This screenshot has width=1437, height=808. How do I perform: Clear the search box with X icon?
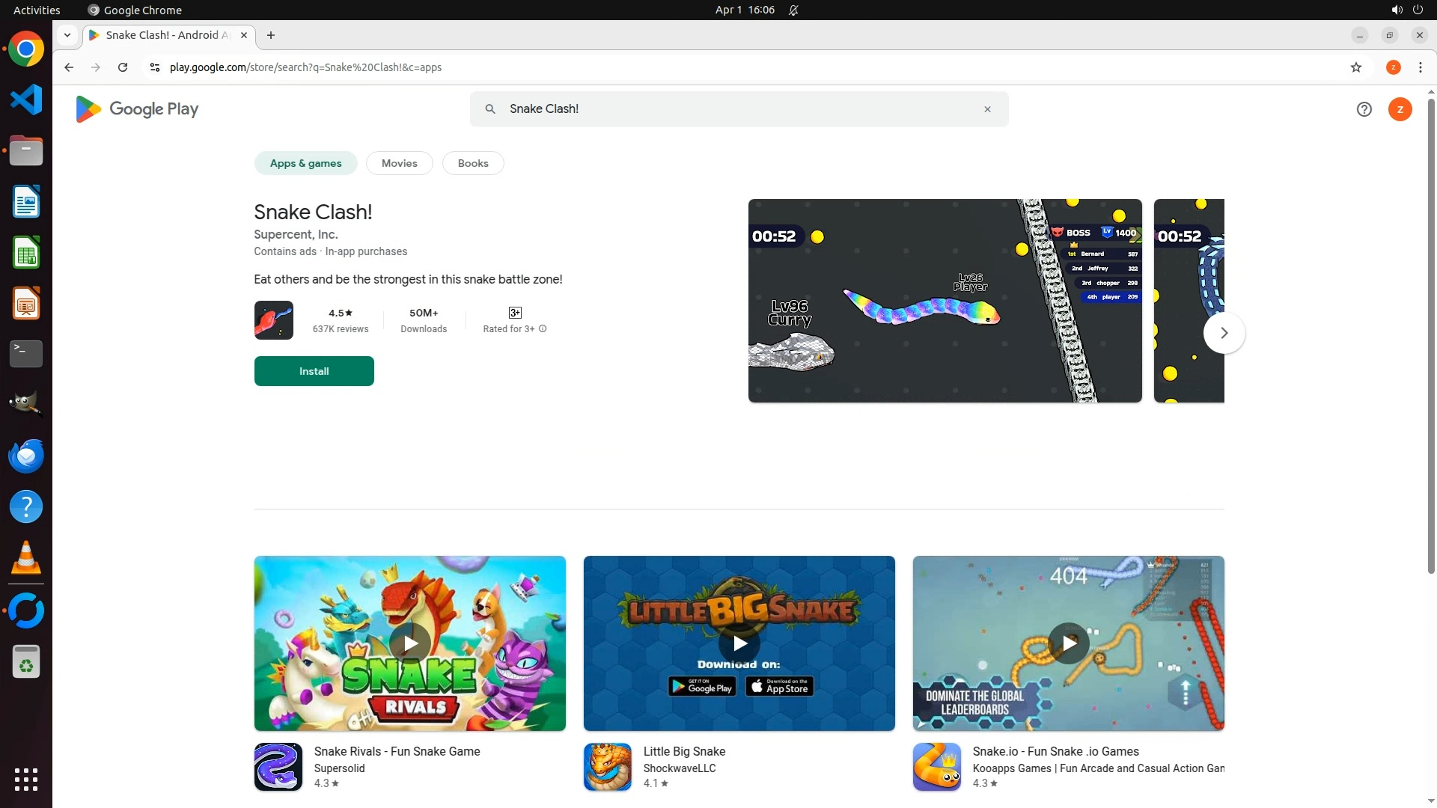click(987, 109)
